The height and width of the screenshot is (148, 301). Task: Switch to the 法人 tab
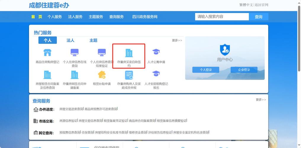(70, 40)
